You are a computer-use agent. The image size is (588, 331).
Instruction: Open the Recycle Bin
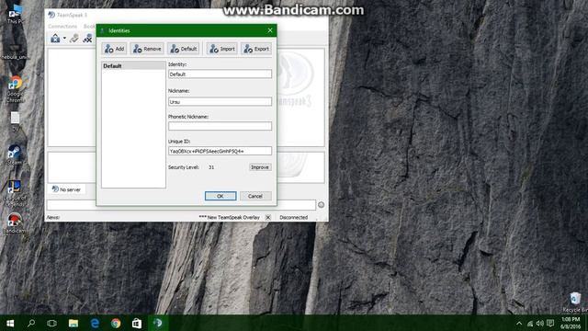click(575, 302)
